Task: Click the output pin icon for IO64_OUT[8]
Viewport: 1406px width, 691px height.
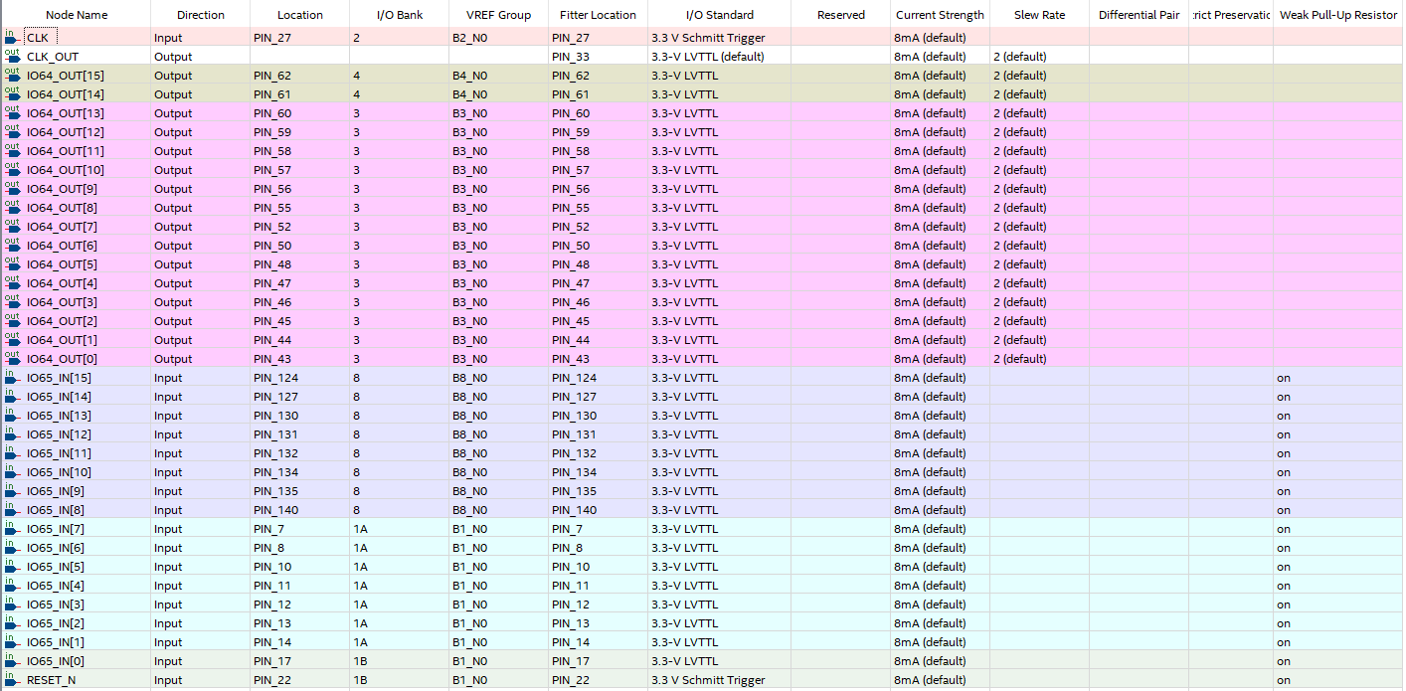Action: [x=12, y=207]
